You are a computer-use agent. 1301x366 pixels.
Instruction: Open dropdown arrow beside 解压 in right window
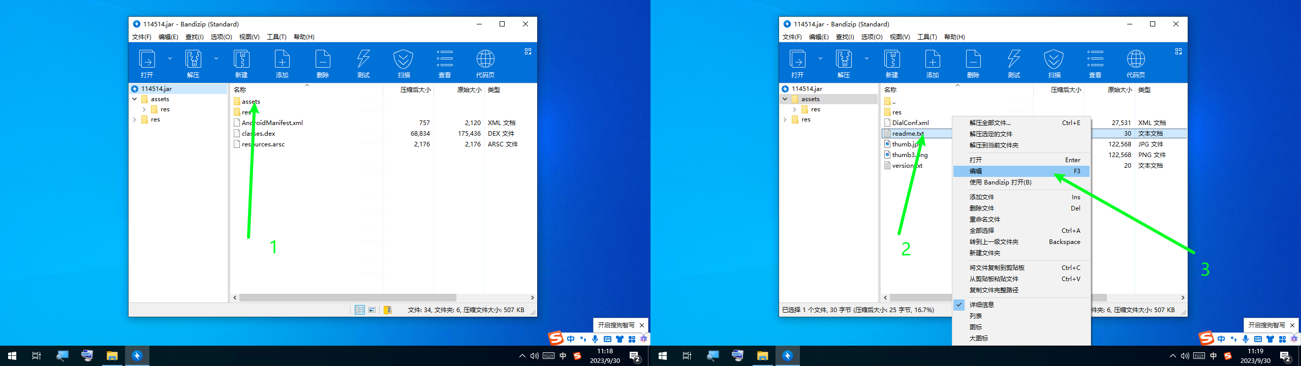(866, 59)
